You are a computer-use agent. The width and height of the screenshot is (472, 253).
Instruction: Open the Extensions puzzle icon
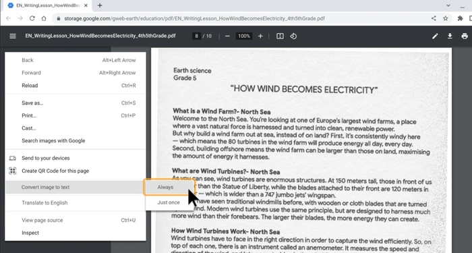click(460, 18)
